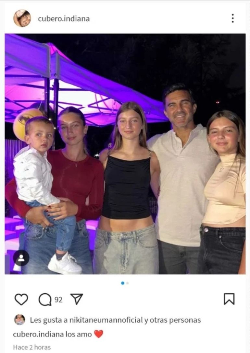Select the second carousel dot indicator
Image resolution: width=250 pixels, height=353 pixels.
[x=128, y=283]
